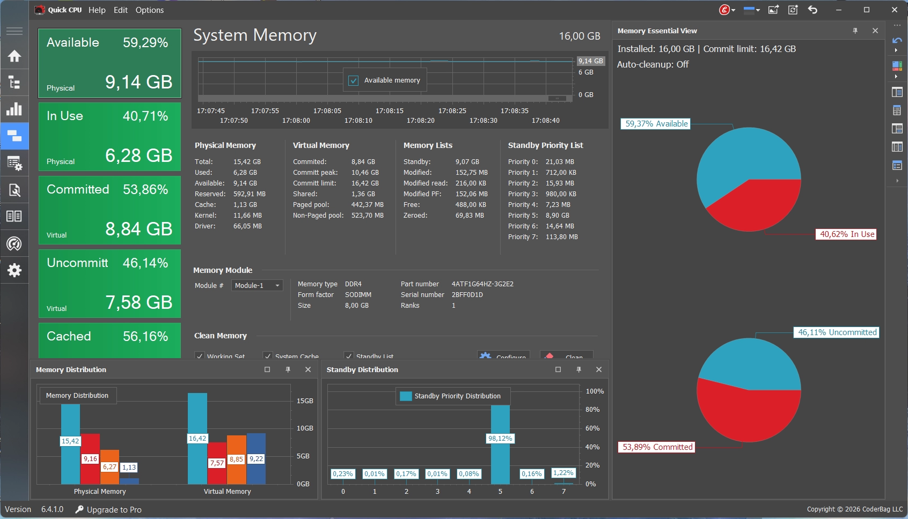Click the Standby Priority Distribution legend swatch
This screenshot has width=908, height=519.
point(406,396)
